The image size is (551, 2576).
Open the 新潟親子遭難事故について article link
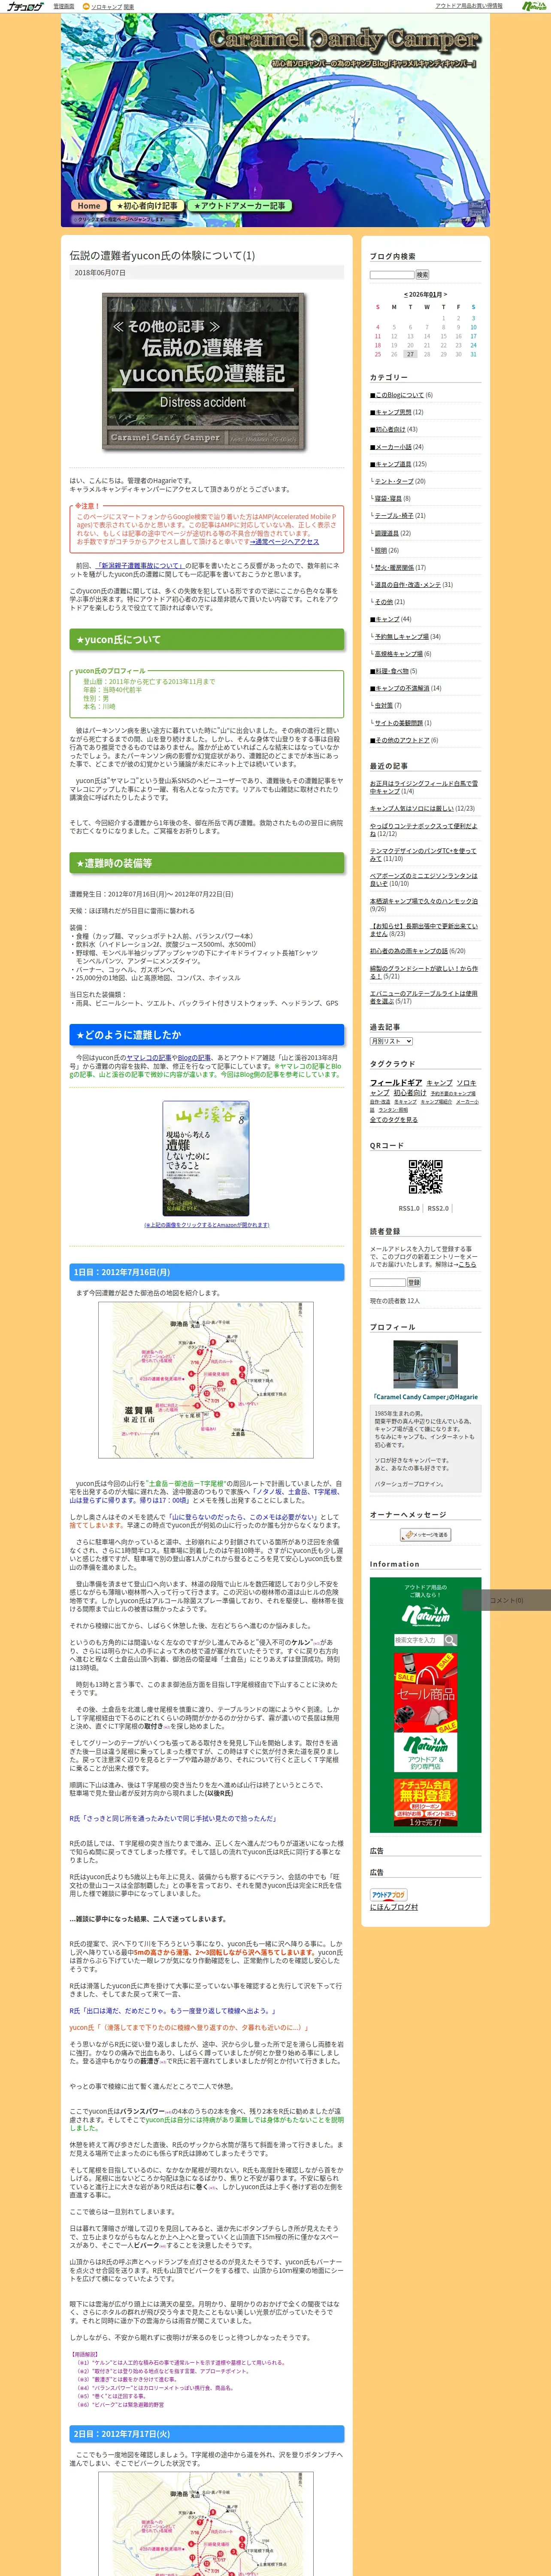140,566
